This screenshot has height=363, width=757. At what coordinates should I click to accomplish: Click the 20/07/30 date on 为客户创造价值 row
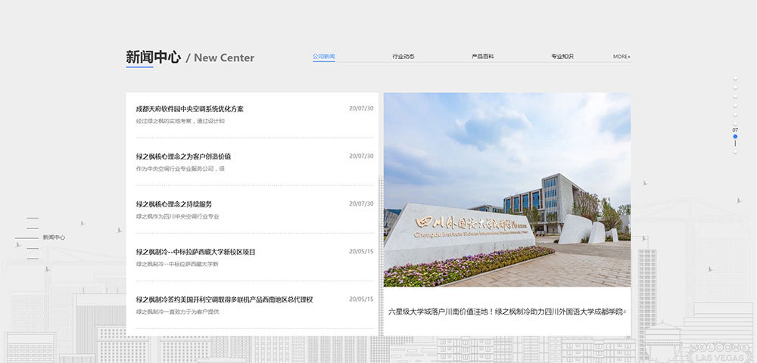(x=361, y=157)
